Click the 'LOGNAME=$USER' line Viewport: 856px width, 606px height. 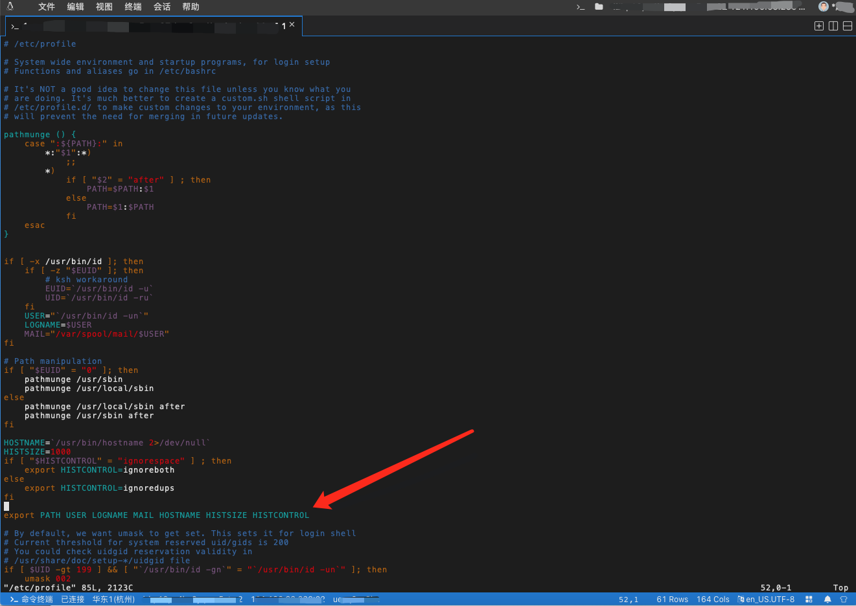coord(58,325)
